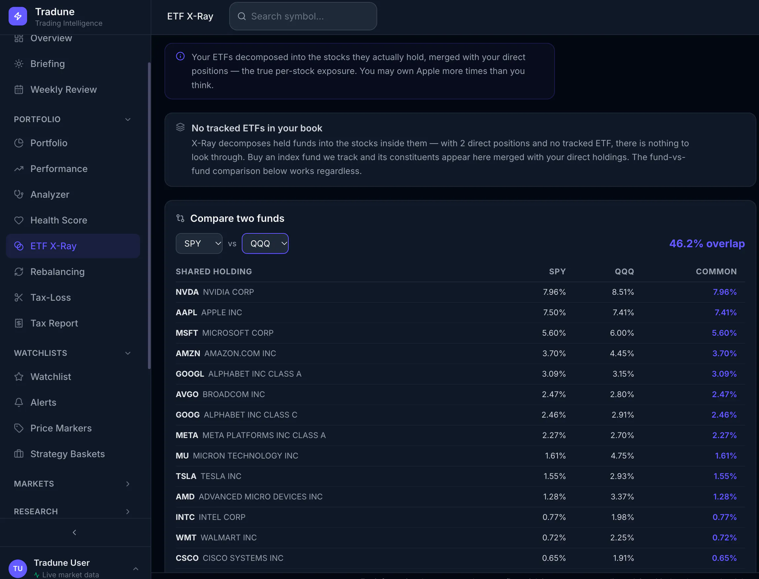Click the Price Markers tag icon

tap(18, 428)
